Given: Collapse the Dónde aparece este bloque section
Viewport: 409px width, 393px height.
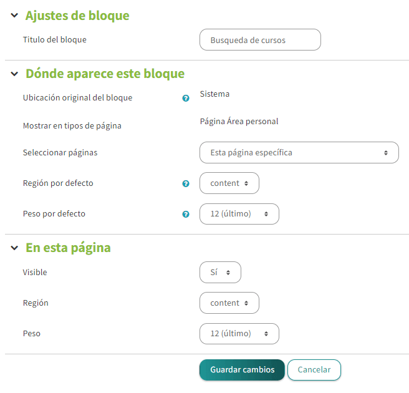Looking at the screenshot, I should click(14, 74).
